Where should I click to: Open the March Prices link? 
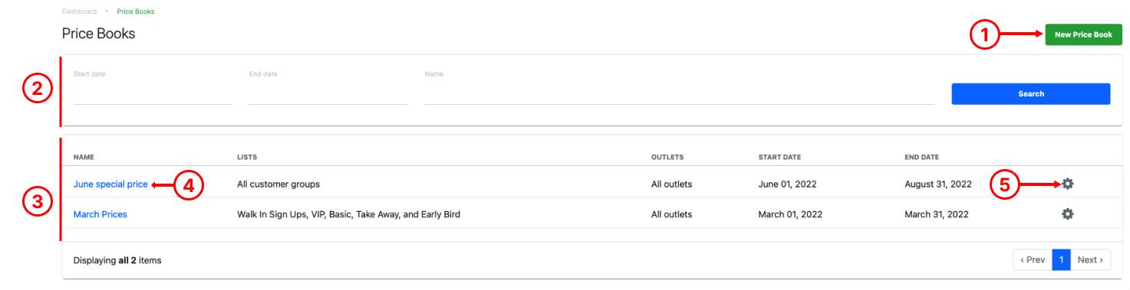point(100,214)
